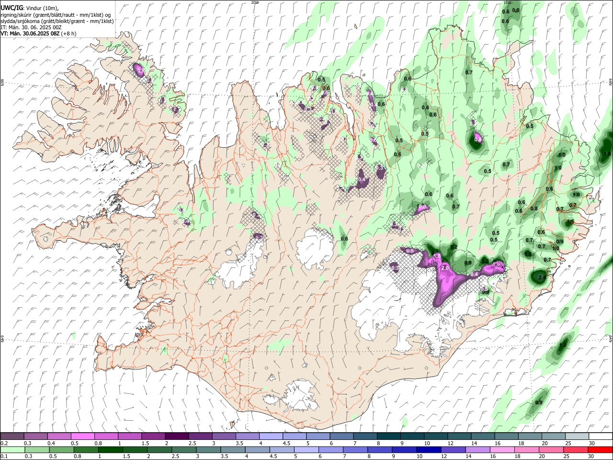Click the dusky purple 0.2–0.3 snow-scale swatch
Image resolution: width=613 pixels, height=460 pixels.
[12, 436]
